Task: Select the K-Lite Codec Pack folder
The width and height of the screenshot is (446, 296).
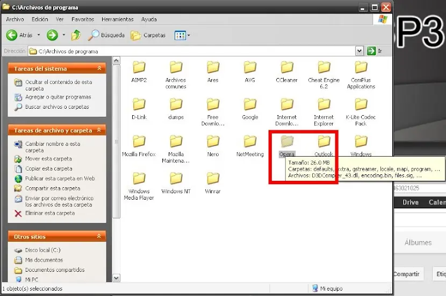Action: pos(361,112)
